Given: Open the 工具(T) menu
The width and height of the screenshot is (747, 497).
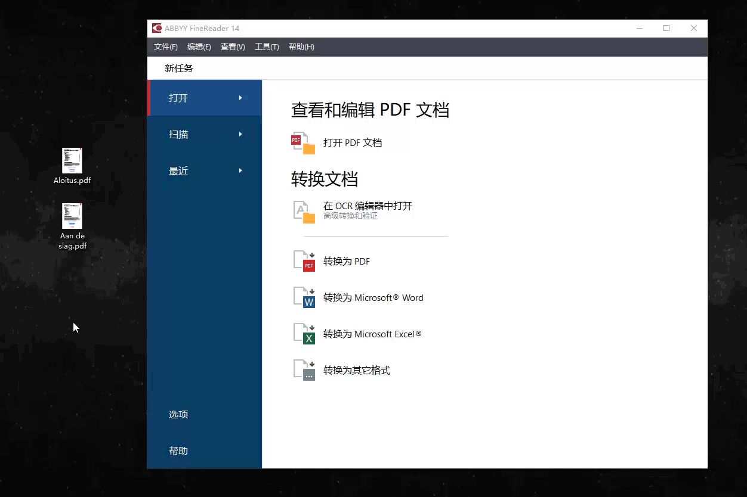Looking at the screenshot, I should pos(267,47).
